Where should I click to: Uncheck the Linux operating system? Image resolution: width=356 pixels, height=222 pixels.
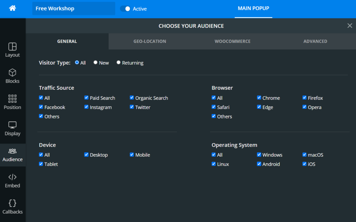213,164
